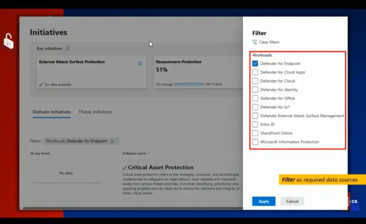Click the Filter panel heading

(x=259, y=33)
